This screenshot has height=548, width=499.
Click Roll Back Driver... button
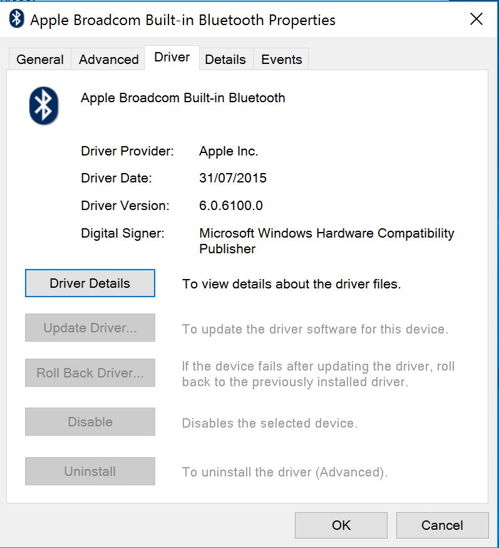click(x=90, y=372)
